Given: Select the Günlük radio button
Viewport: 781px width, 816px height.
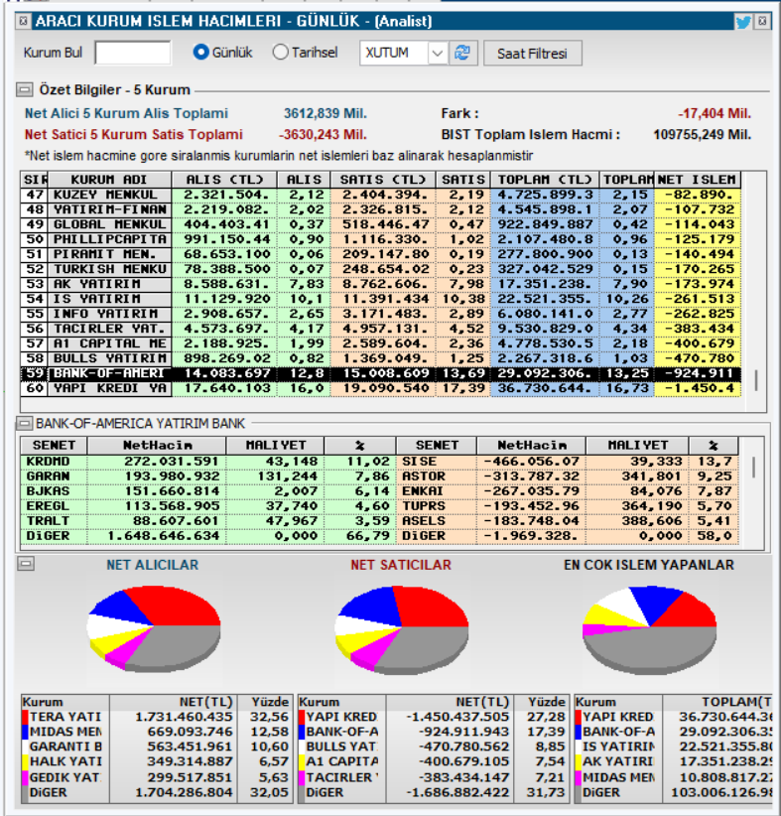Looking at the screenshot, I should point(200,53).
